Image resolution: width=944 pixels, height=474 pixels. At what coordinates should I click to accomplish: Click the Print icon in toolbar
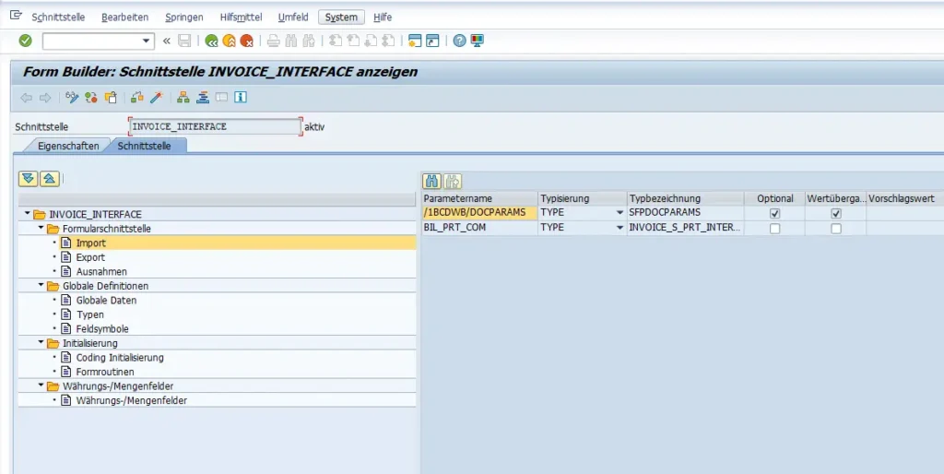(x=273, y=41)
